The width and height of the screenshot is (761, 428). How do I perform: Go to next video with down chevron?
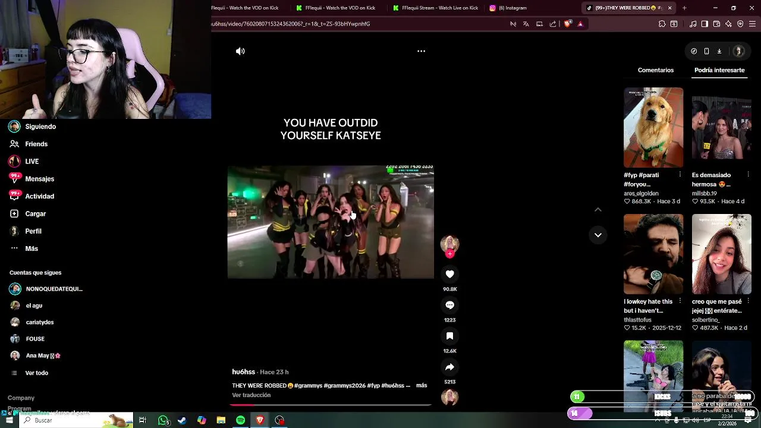(x=598, y=235)
